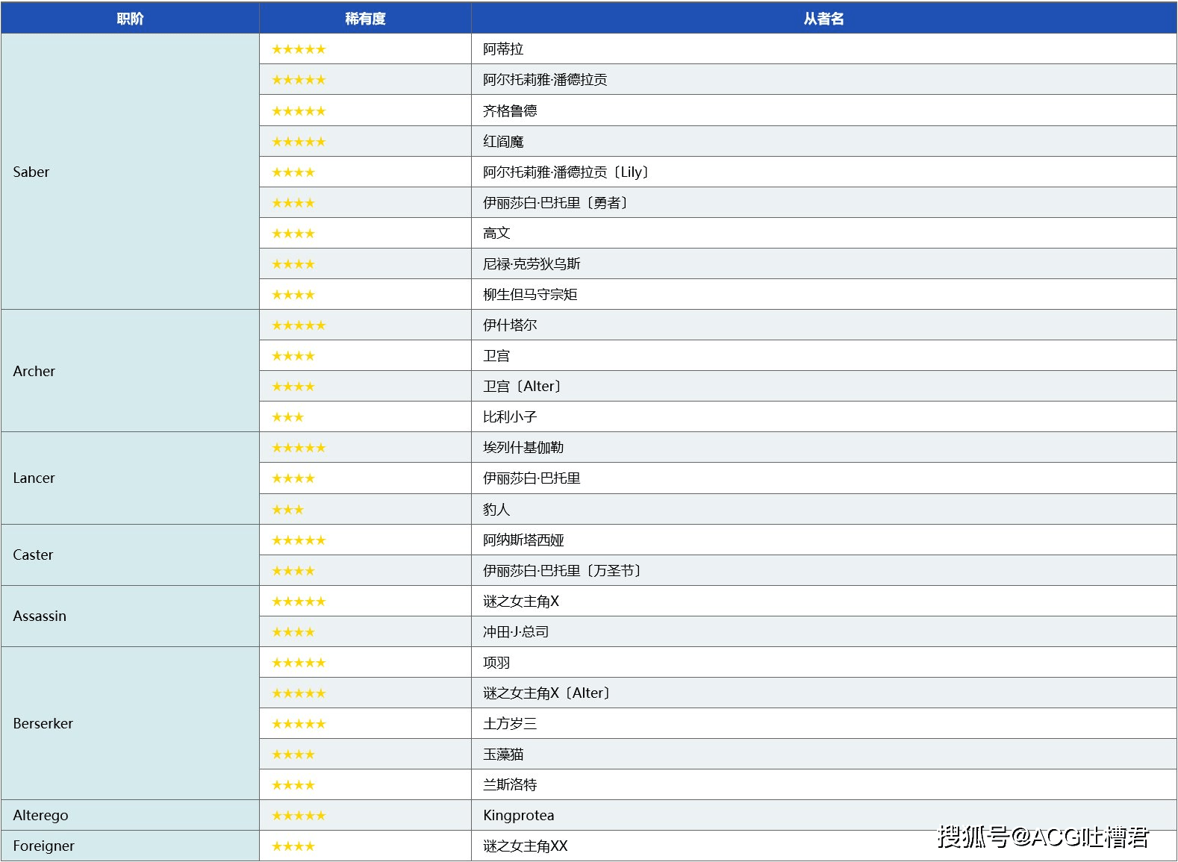
Task: Click the servant name Kingprotea
Action: coord(519,815)
